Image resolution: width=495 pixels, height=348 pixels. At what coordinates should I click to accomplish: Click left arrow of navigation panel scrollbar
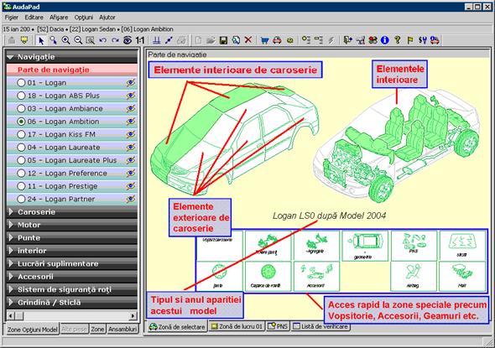11,315
